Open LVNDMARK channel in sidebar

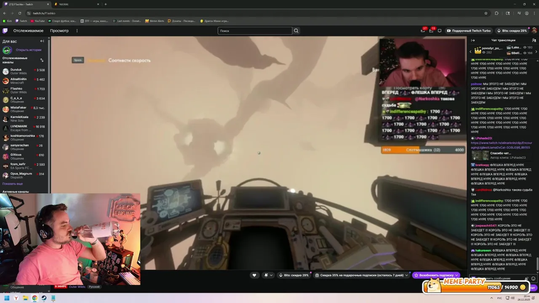tap(24, 128)
